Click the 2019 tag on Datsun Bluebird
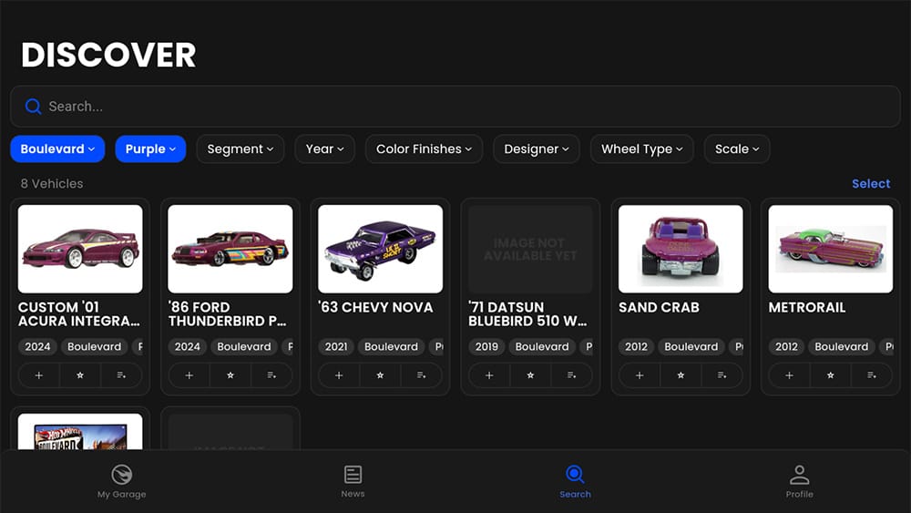The width and height of the screenshot is (911, 513). (x=486, y=347)
